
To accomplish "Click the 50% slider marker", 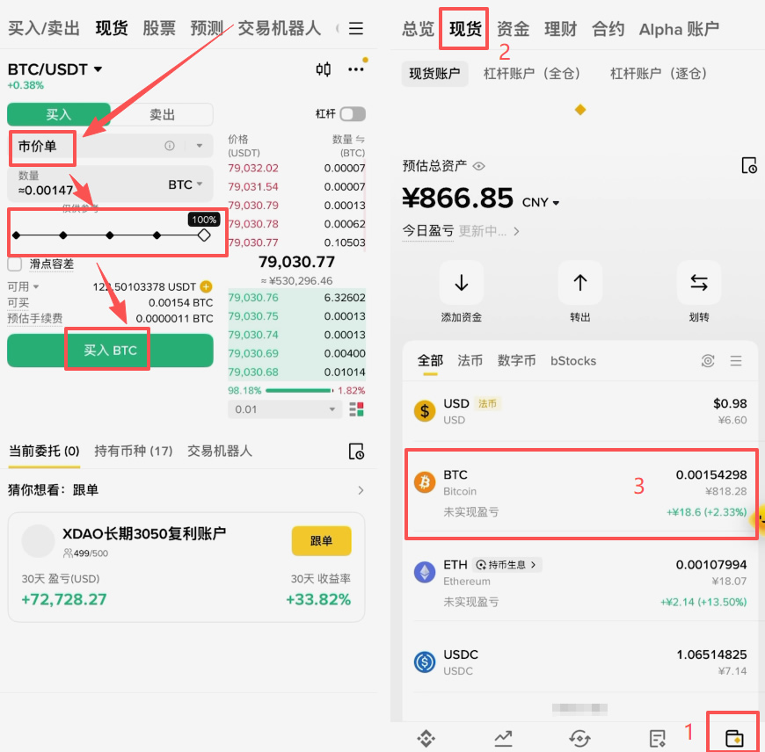I will click(110, 235).
